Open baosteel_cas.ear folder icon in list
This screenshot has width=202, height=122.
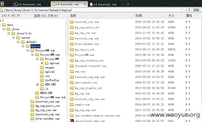coord(72,22)
